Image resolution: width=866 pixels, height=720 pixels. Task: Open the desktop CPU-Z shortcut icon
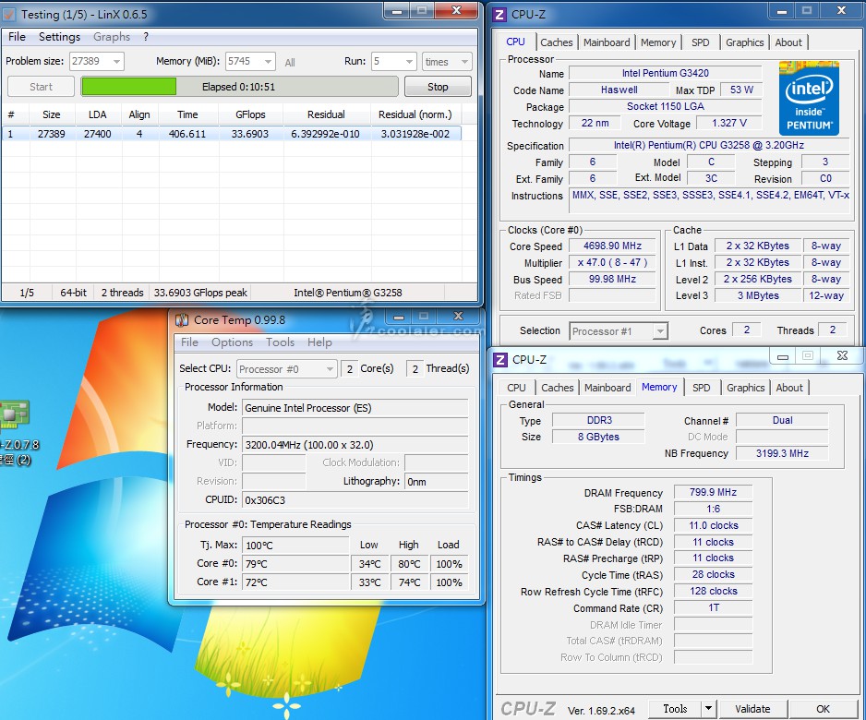15,414
